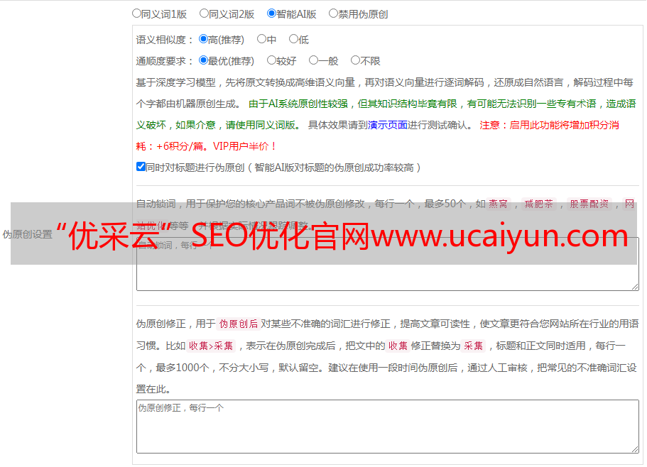Toggle the 同时对标题进行伪原创 checkbox
The width and height of the screenshot is (647, 467).
[x=141, y=167]
